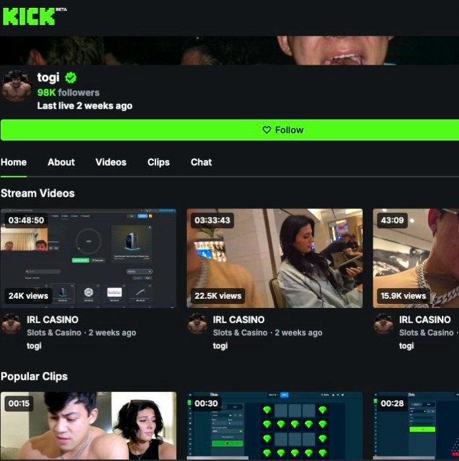Click the channel banner image
459x461 pixels.
click(x=229, y=51)
